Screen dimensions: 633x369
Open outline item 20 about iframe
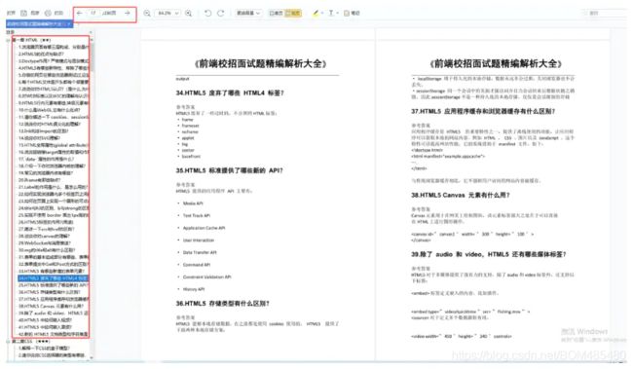pyautogui.click(x=39, y=180)
